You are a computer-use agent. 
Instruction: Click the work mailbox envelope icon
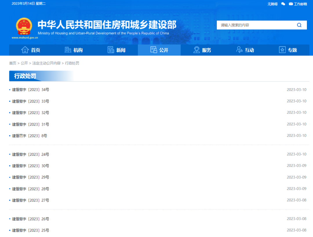coord(291,4)
